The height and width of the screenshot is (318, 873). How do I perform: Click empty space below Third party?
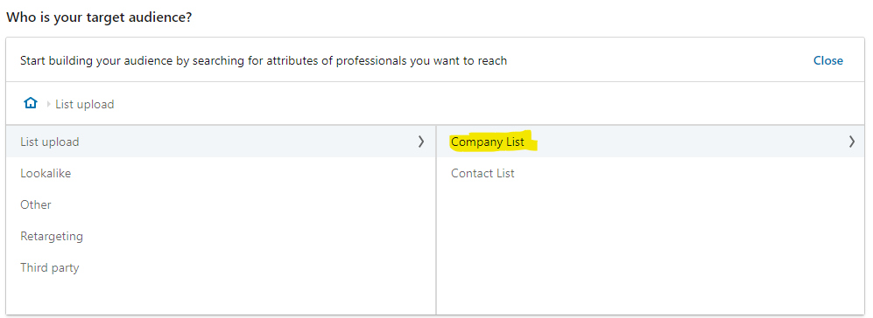click(221, 299)
